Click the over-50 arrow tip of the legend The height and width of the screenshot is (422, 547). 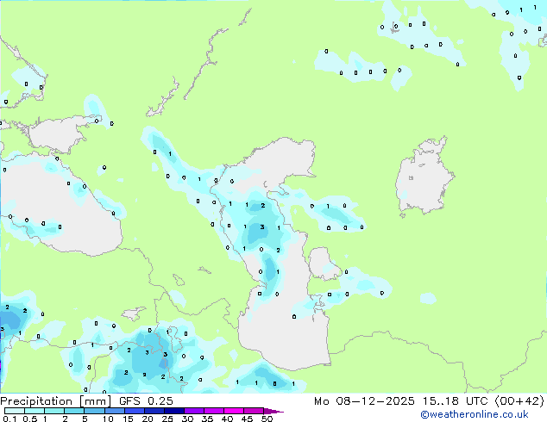273,411
